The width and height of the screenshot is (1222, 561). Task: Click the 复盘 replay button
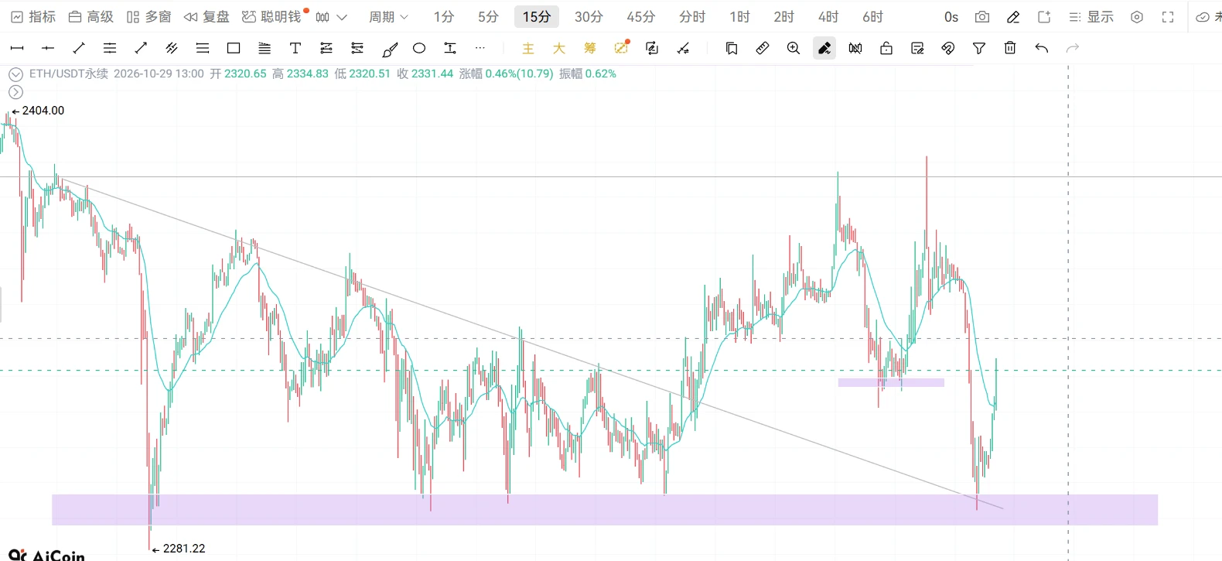click(207, 17)
